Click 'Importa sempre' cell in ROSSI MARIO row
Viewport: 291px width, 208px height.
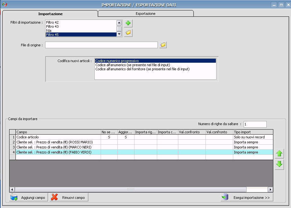(x=253, y=142)
